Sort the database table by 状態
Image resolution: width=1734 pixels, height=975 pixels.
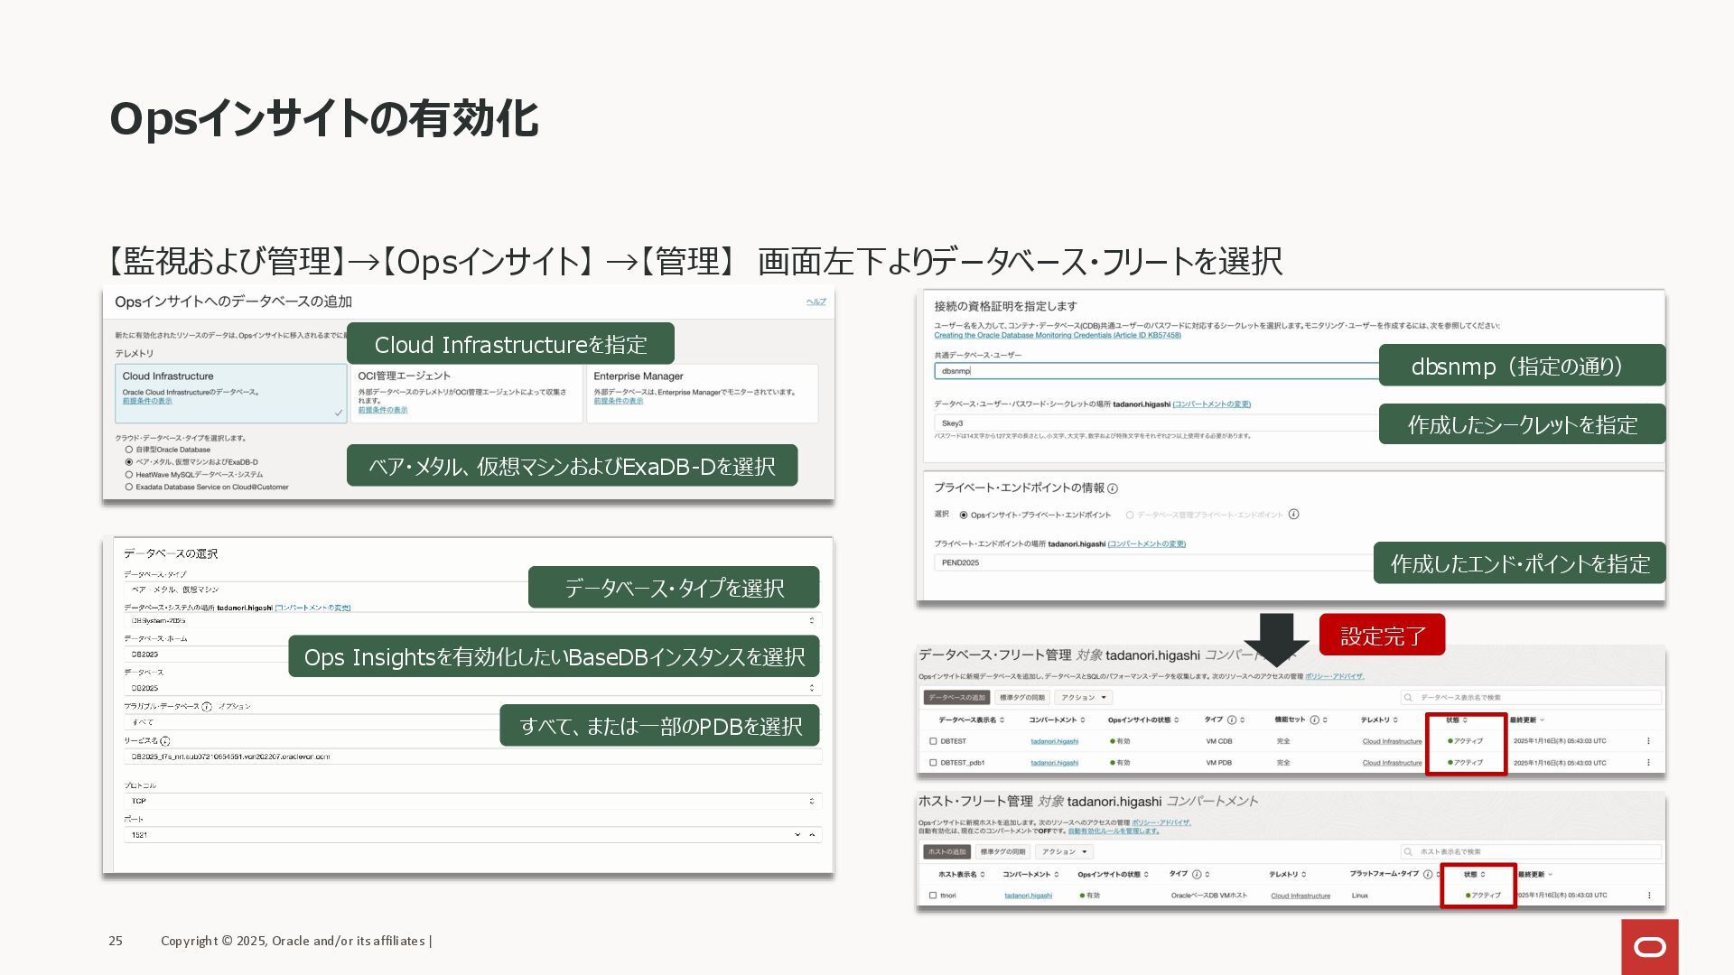pos(1456,720)
